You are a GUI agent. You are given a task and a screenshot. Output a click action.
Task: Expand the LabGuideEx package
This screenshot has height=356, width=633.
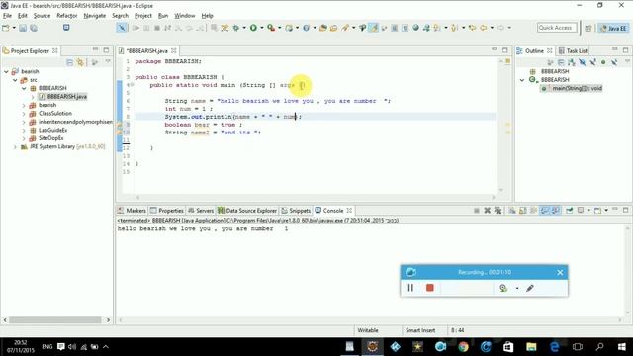[x=24, y=130]
